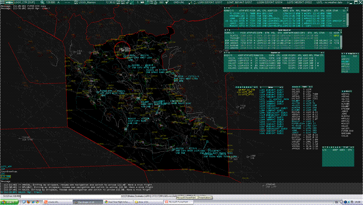This screenshot has width=363, height=205.
Task: Select the LGTS_APP entry in controller list
Action: (x=245, y=92)
